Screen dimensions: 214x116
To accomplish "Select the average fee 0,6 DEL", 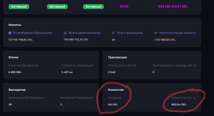I will [x=113, y=104].
